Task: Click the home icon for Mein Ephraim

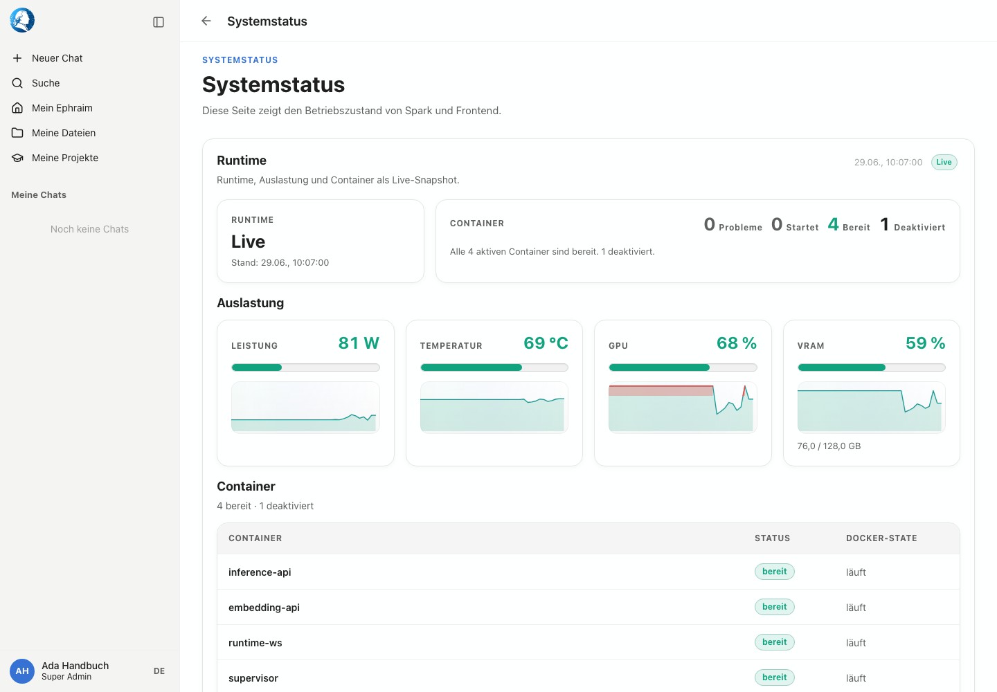Action: pos(17,108)
